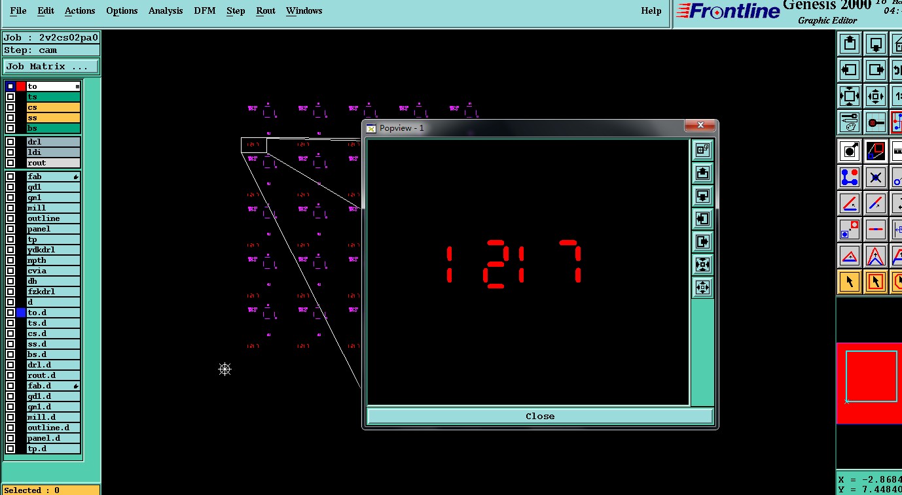Select the black circle with arrow feature tool
This screenshot has height=495, width=902.
850,151
